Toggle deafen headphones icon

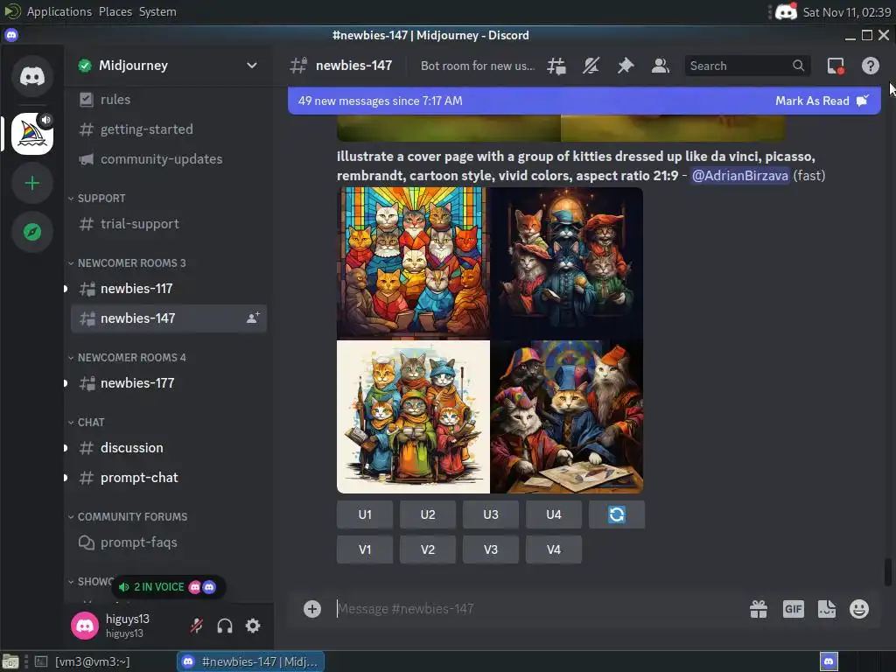(225, 626)
